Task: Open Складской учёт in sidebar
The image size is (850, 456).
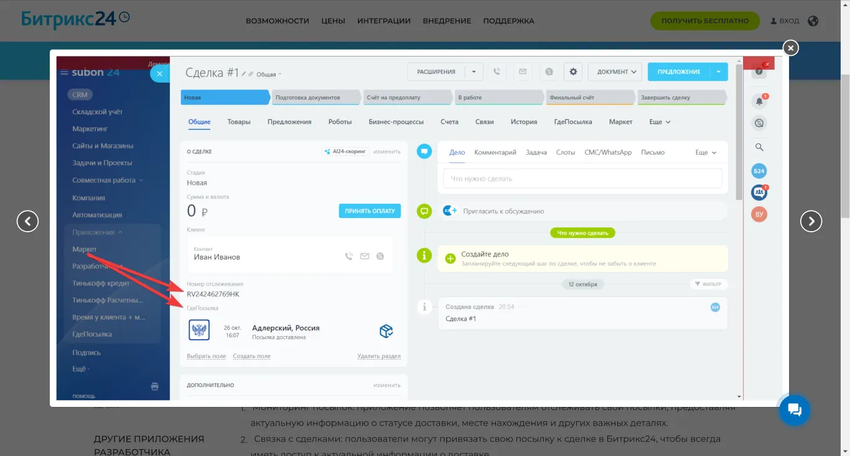Action: [x=98, y=112]
